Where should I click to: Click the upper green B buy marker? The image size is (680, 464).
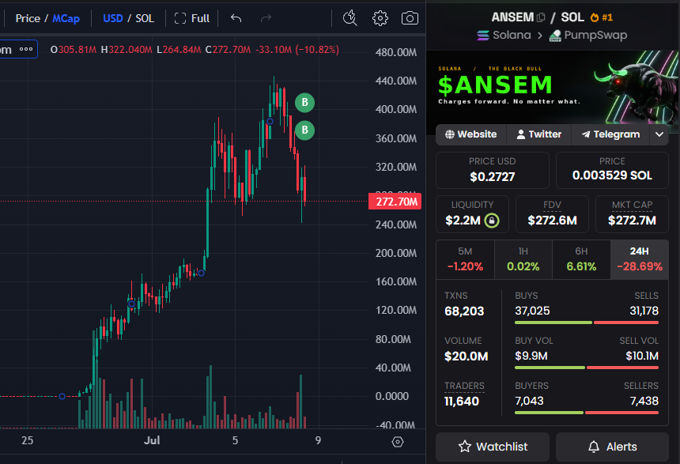[305, 103]
